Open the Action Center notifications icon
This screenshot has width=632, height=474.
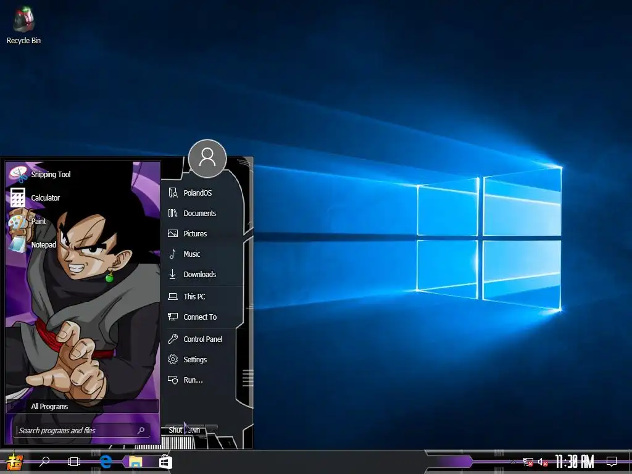click(612, 462)
